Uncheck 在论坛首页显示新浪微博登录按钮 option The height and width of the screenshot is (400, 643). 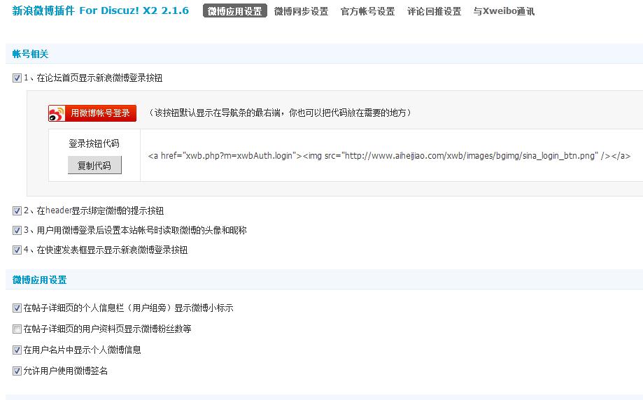(17, 78)
